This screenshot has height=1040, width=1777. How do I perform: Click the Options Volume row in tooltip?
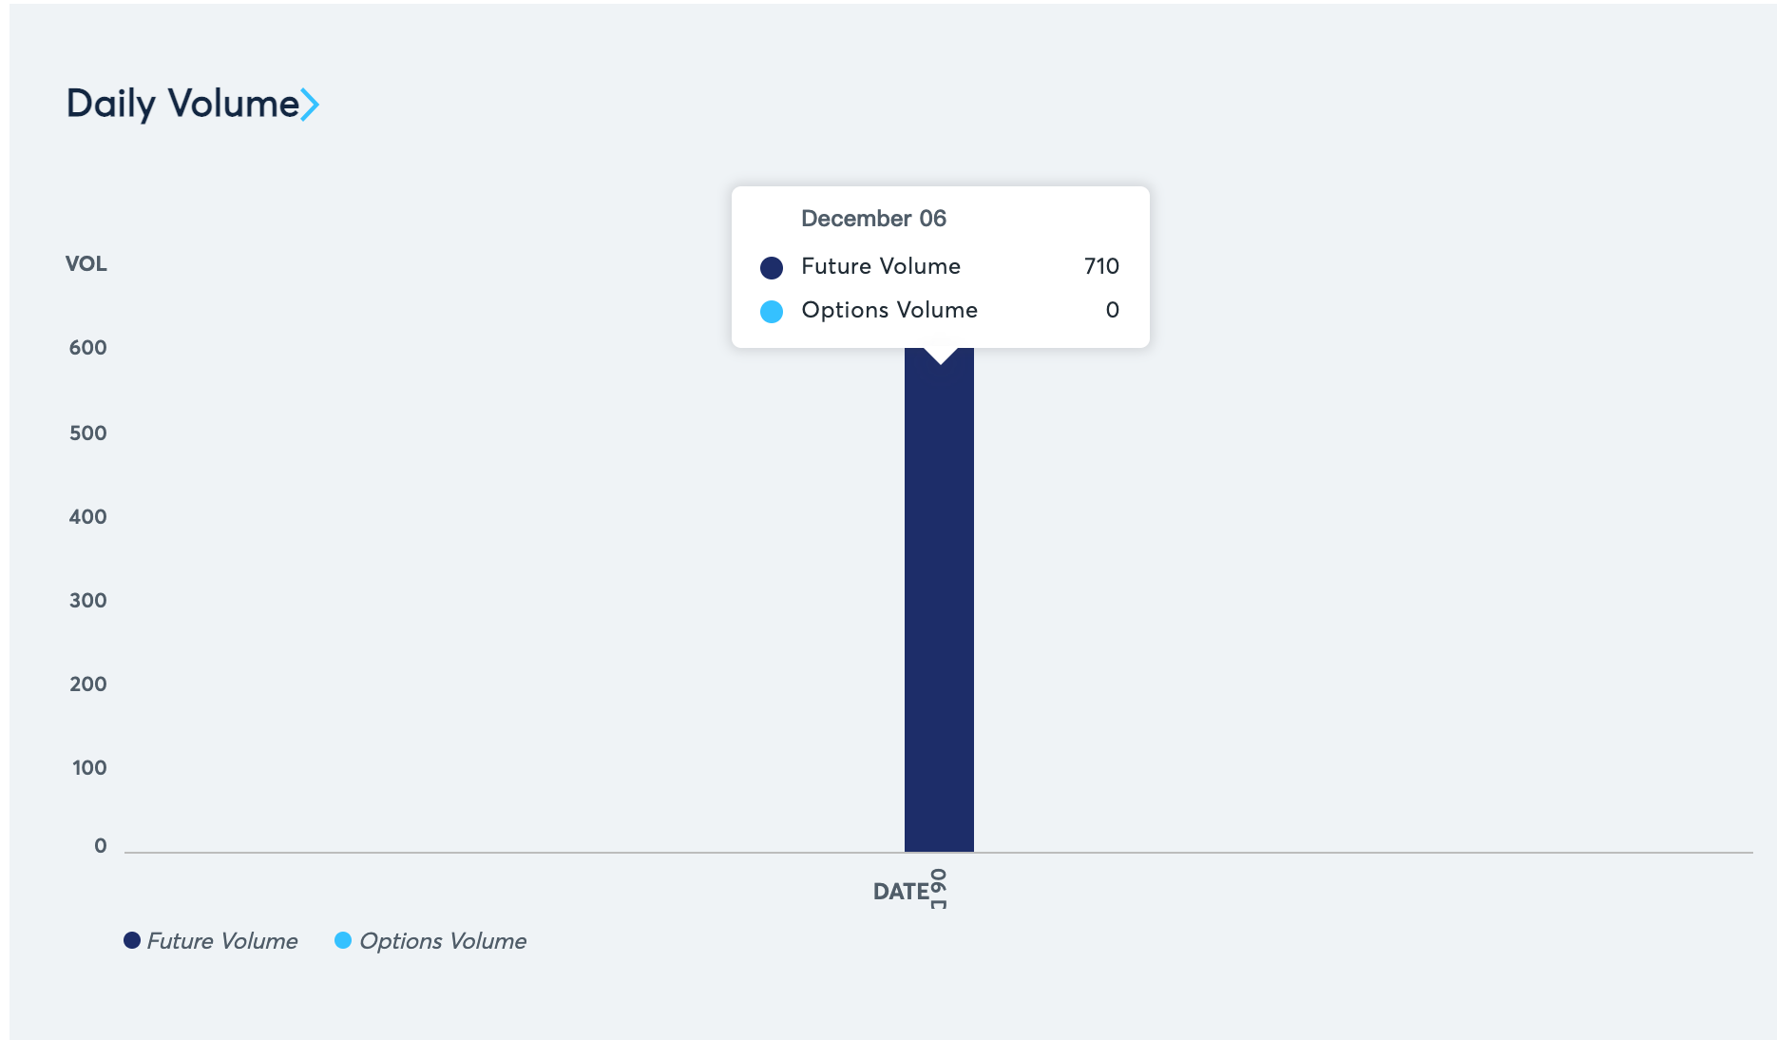click(x=940, y=310)
